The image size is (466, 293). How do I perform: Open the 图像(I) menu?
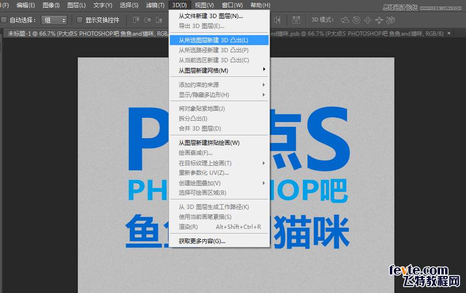click(51, 5)
